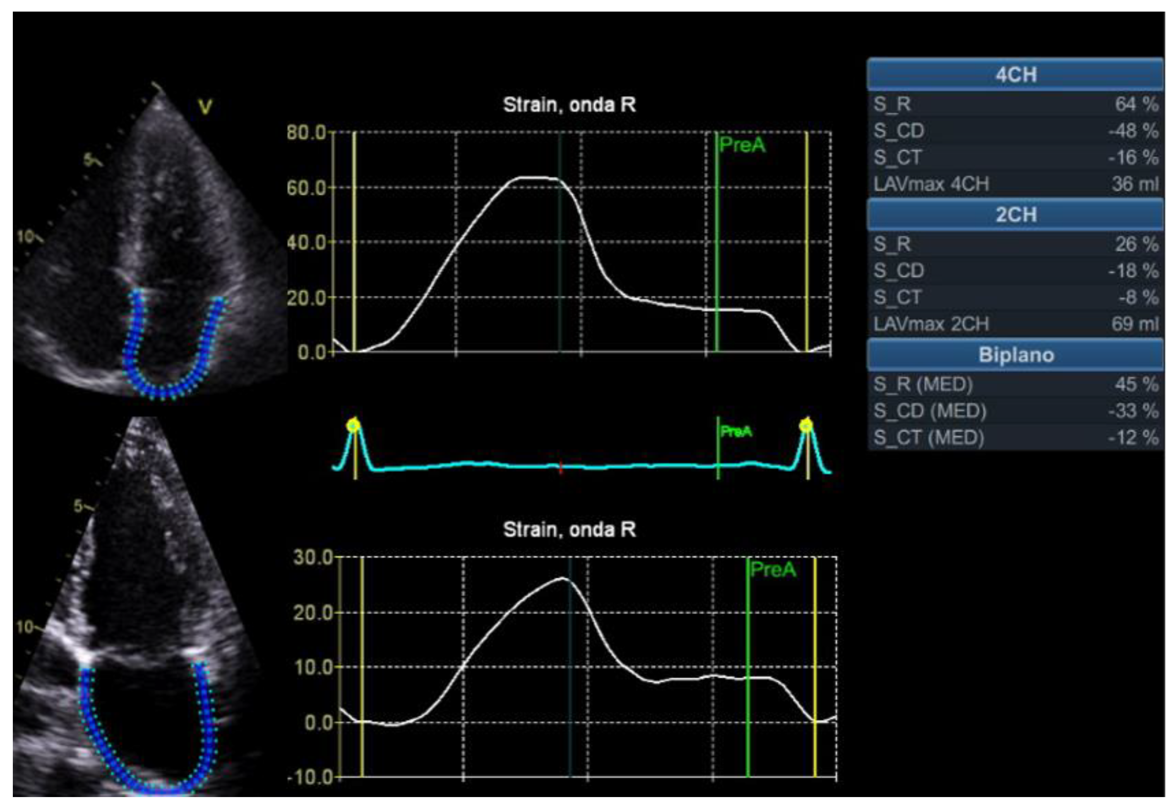Click the second yellow R-wave marker on ECG
This screenshot has width=1175, height=807.
click(x=806, y=426)
